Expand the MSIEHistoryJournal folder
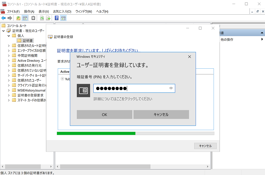This screenshot has height=175, width=265. (9, 90)
